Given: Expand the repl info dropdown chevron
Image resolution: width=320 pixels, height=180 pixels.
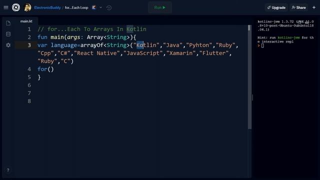Looking at the screenshot, I should pyautogui.click(x=101, y=7).
